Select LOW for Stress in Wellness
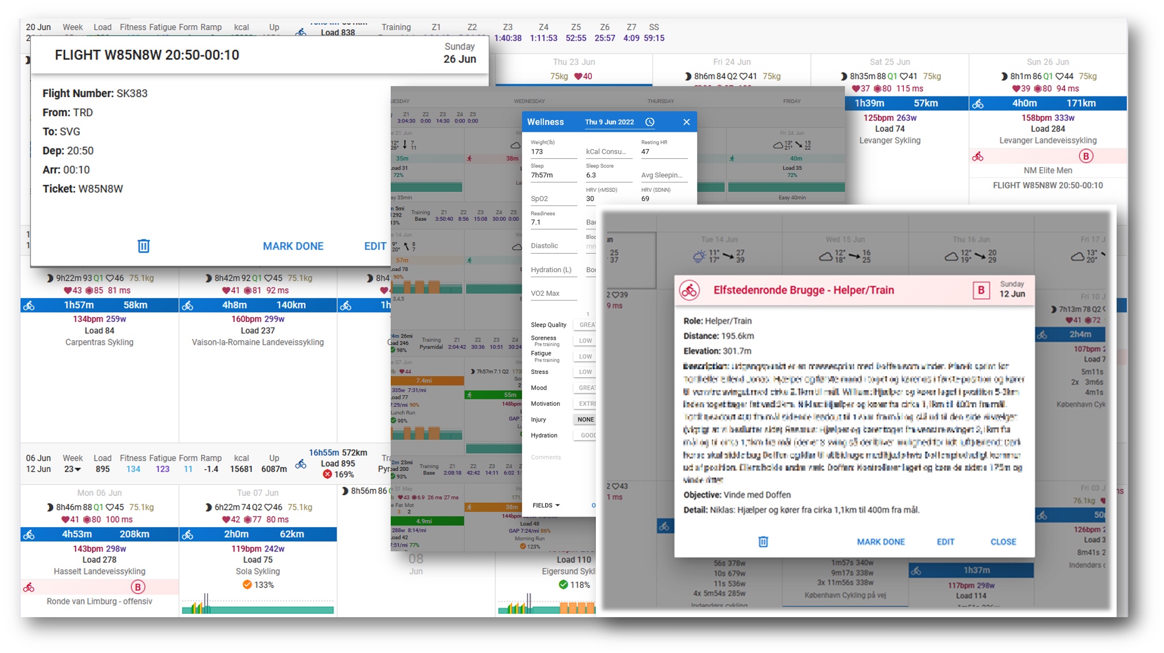The height and width of the screenshot is (653, 1164). 585,372
